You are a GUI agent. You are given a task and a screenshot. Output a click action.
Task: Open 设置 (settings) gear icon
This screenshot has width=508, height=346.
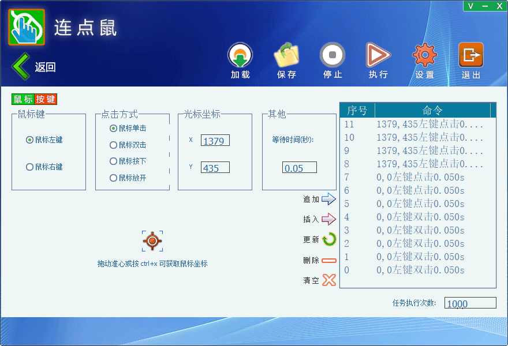tap(425, 55)
